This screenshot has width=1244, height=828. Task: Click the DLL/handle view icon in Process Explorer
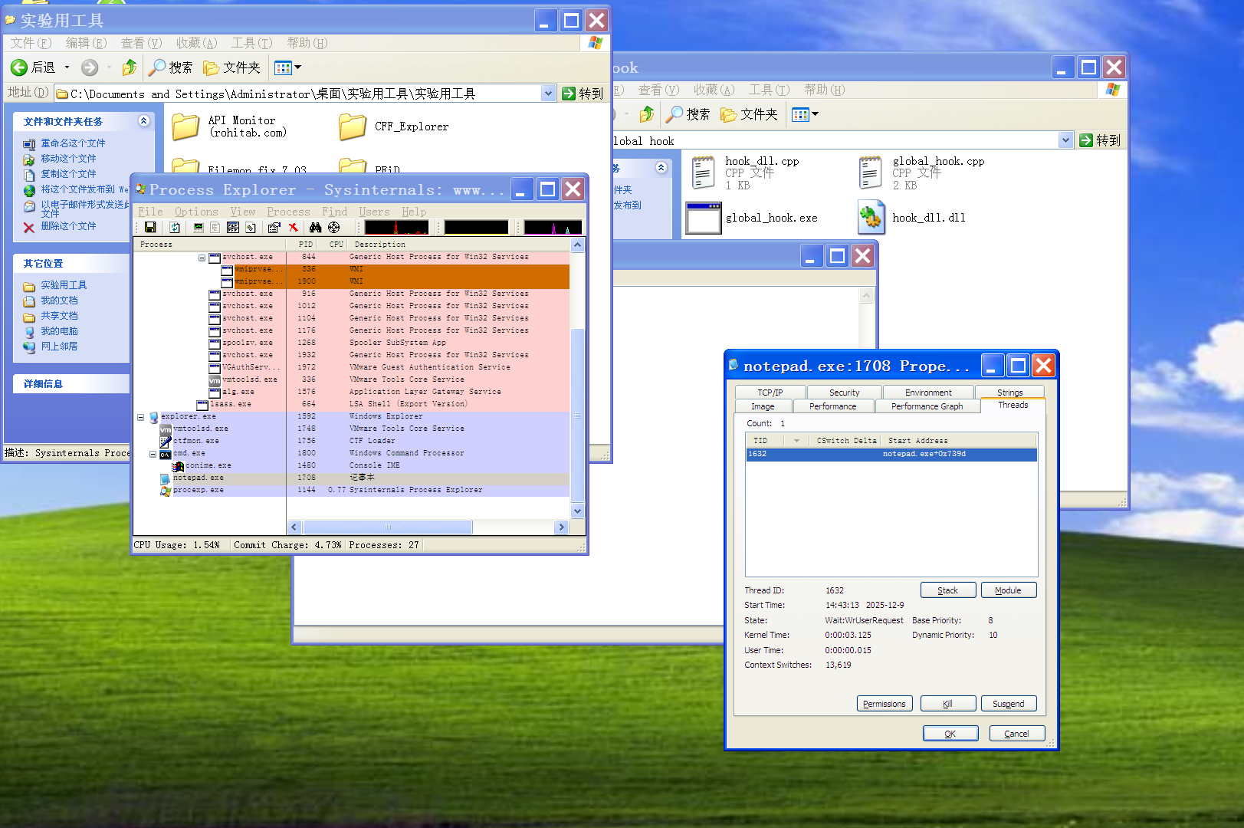[251, 228]
